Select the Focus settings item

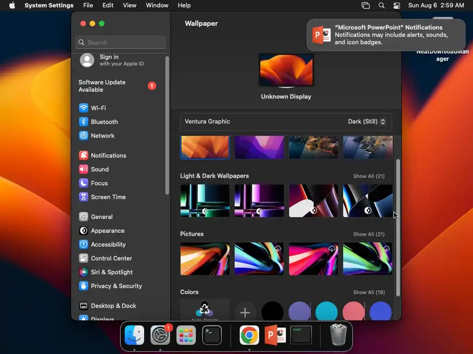point(93,183)
